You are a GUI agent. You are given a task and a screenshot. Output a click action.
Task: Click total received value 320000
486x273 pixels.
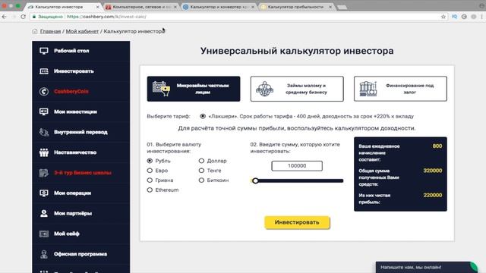433,171
